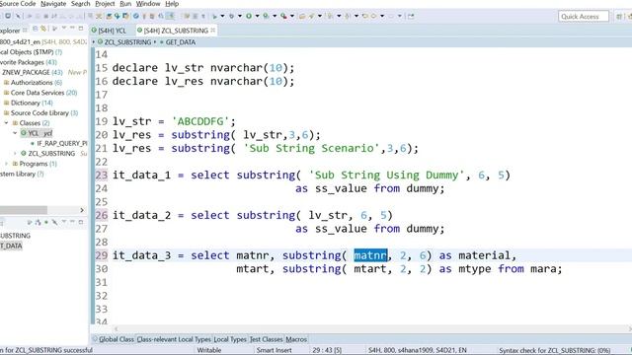Select the Source Code Library folder
This screenshot has width=632, height=355.
click(x=39, y=112)
